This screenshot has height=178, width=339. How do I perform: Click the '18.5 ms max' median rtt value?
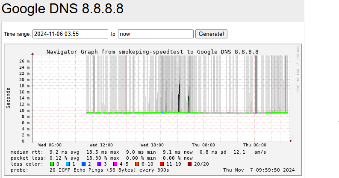coord(103,152)
